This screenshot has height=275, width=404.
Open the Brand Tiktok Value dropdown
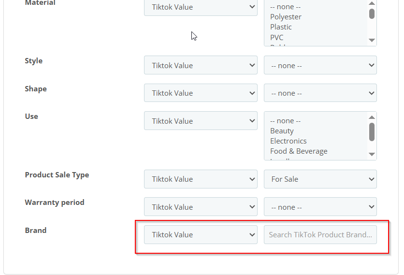(201, 234)
